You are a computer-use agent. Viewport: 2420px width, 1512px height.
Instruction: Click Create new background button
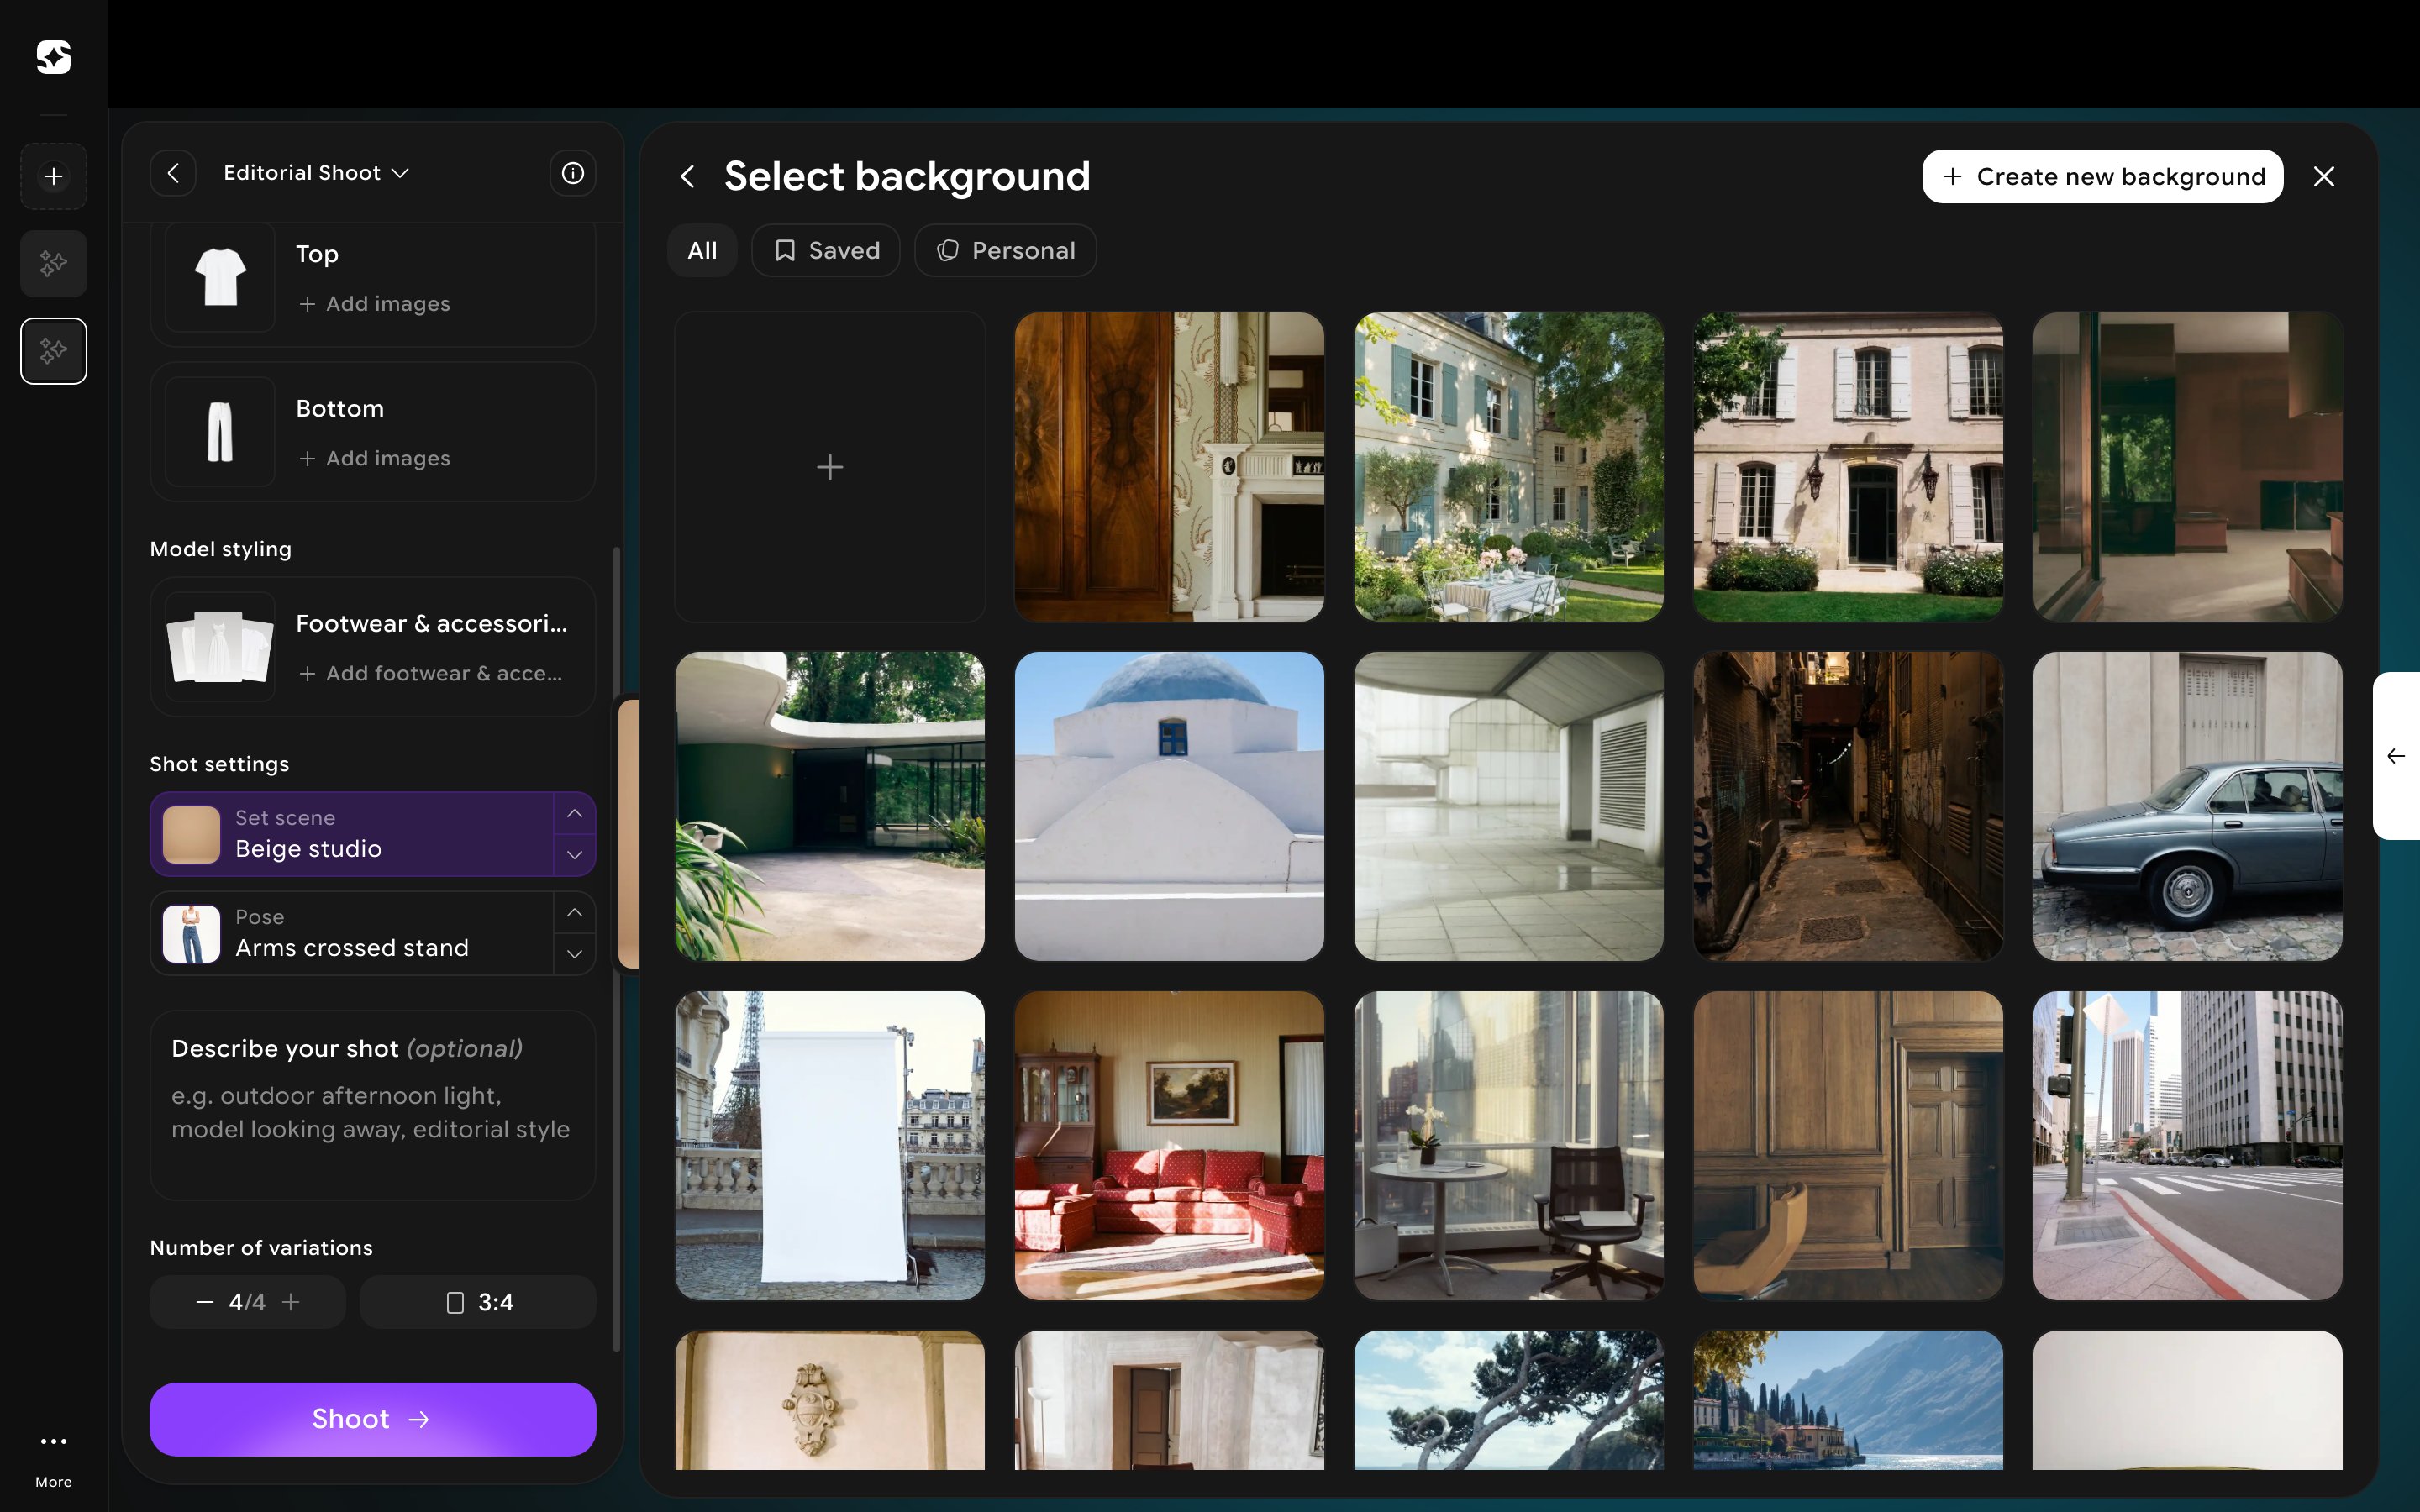point(2102,177)
